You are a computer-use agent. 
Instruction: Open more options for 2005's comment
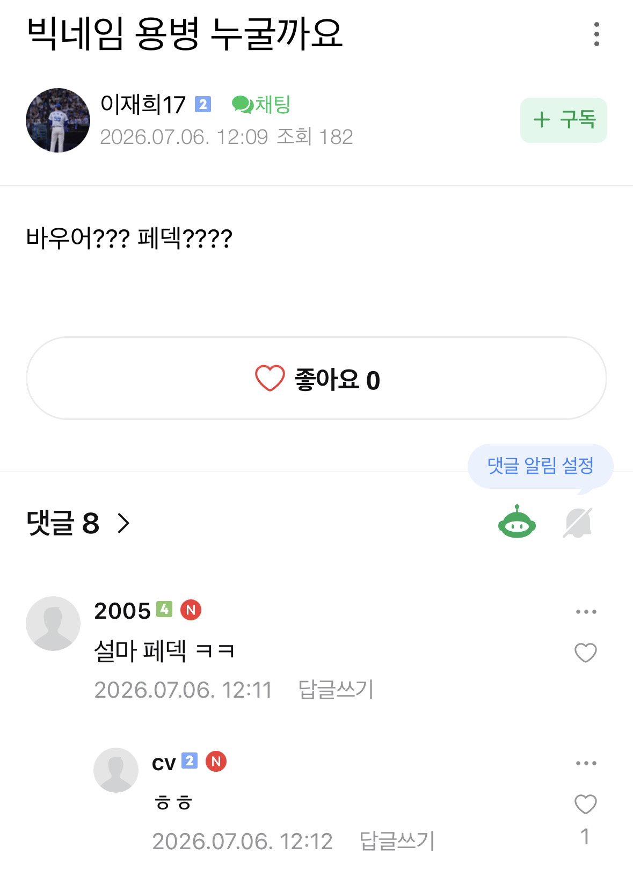[586, 612]
